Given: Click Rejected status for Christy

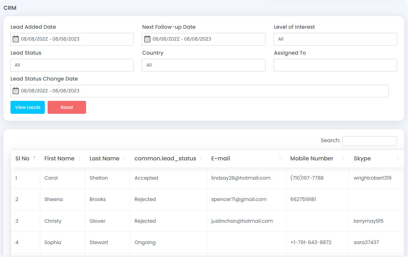Looking at the screenshot, I should (x=145, y=221).
